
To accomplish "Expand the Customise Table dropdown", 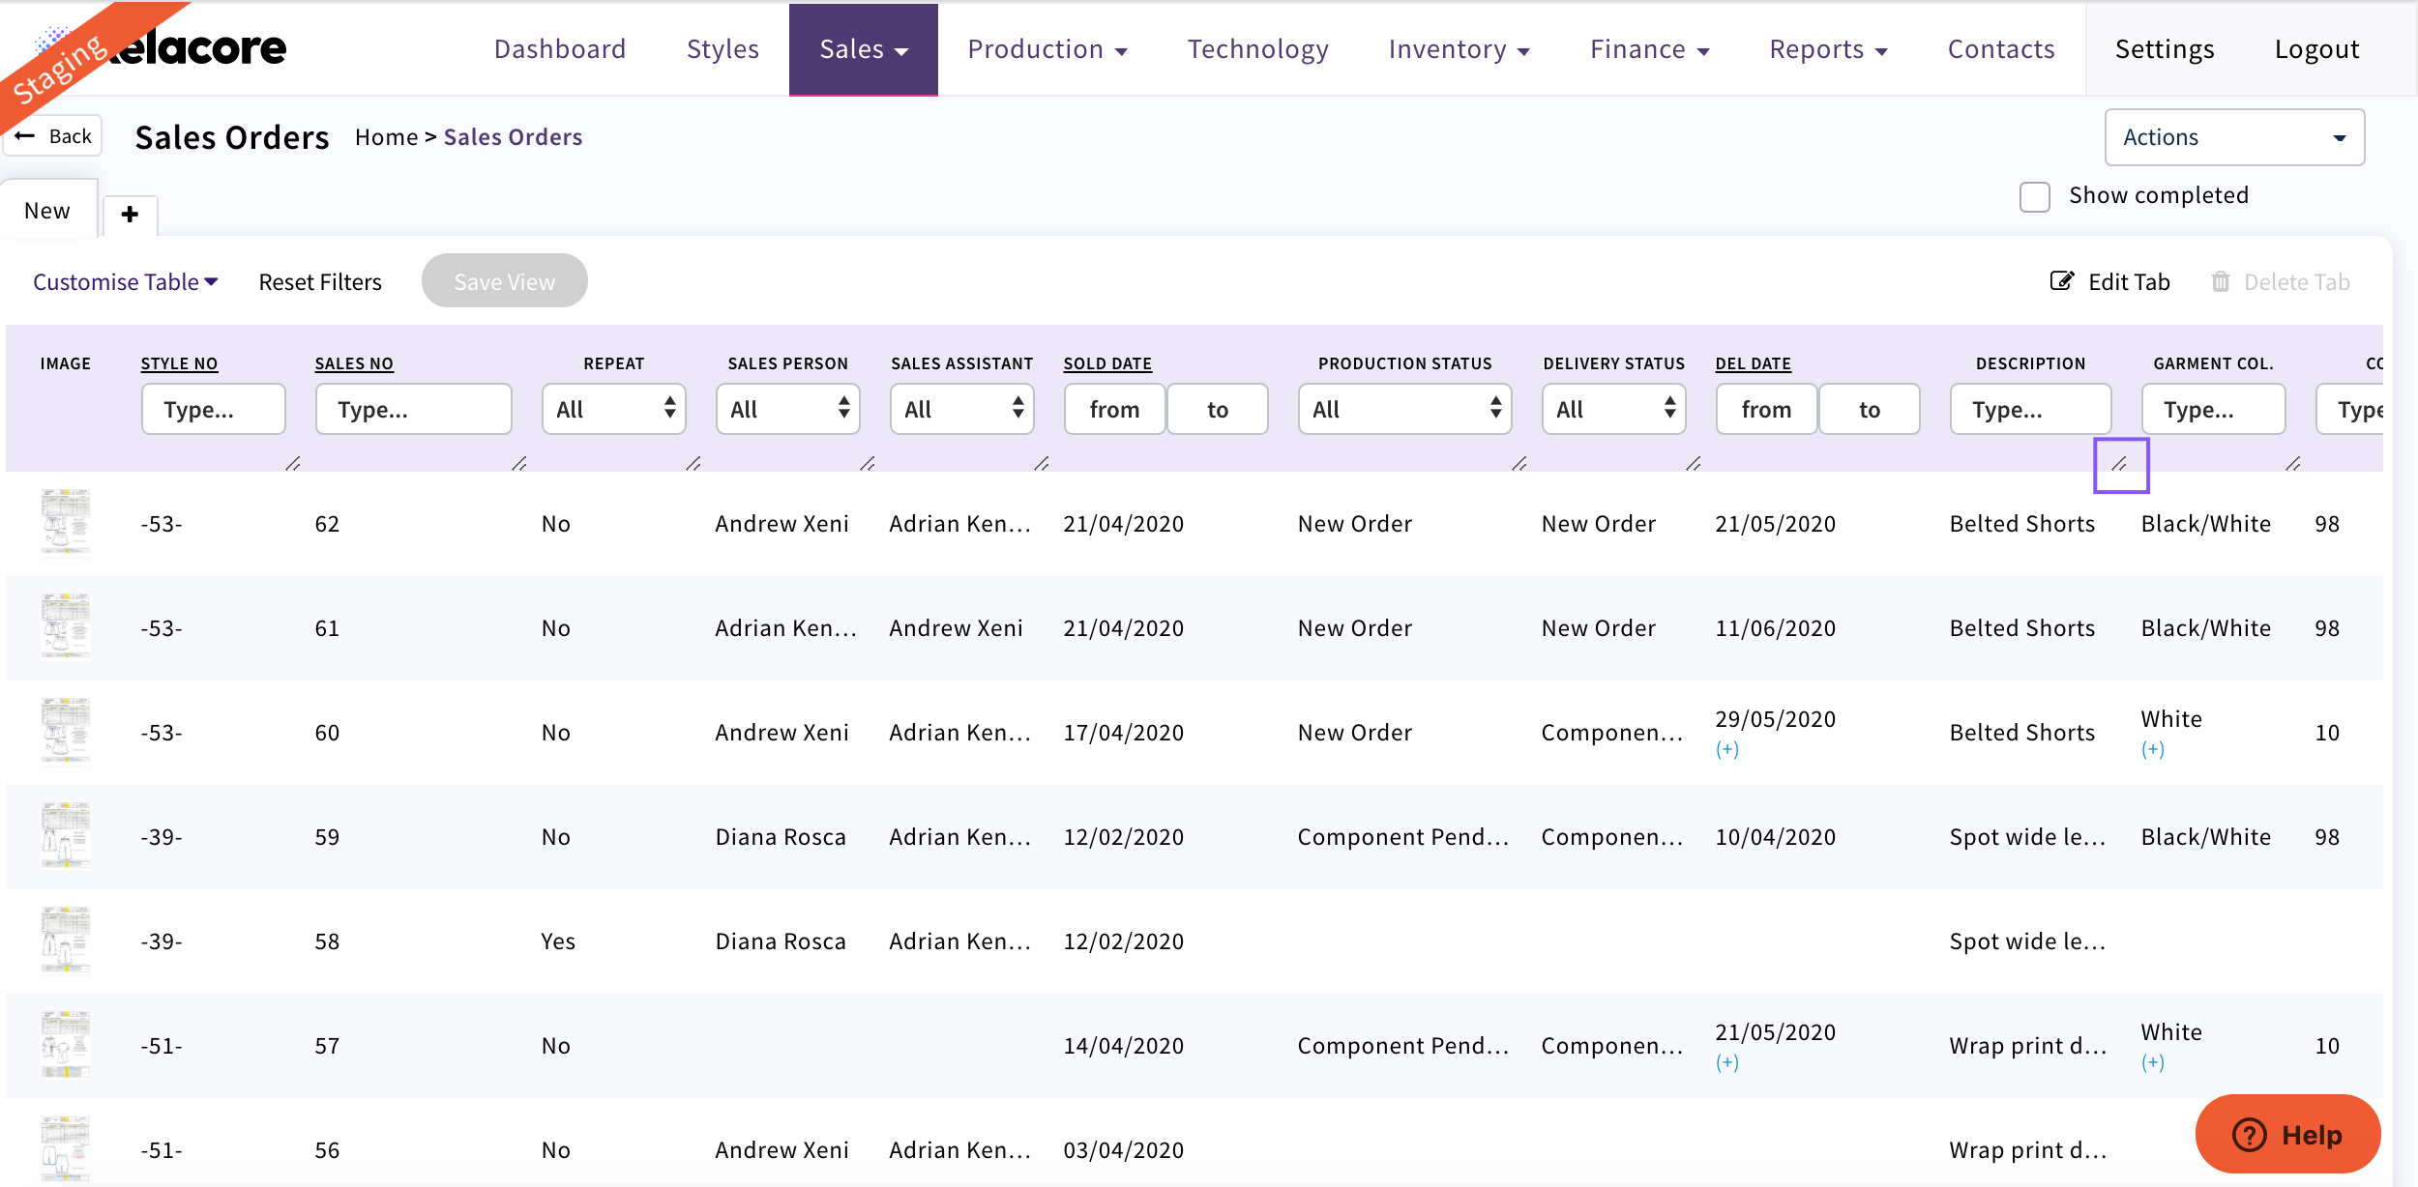I will click(x=125, y=281).
